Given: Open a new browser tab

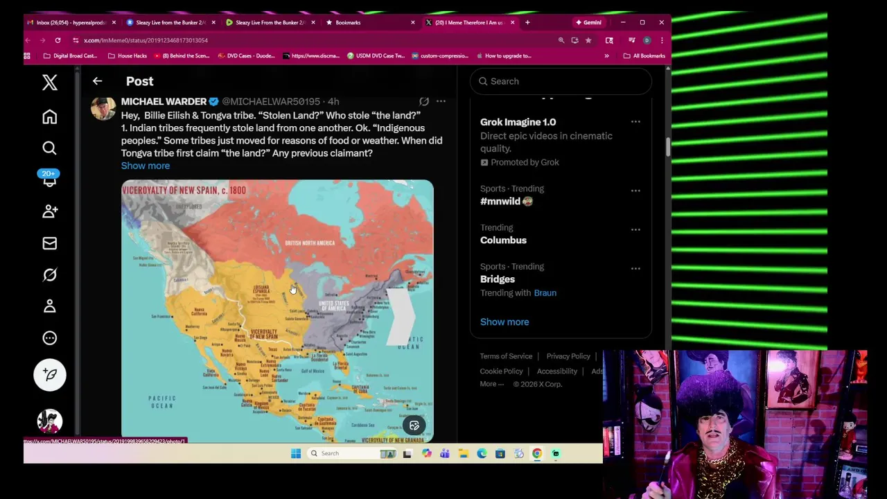Looking at the screenshot, I should (x=527, y=22).
